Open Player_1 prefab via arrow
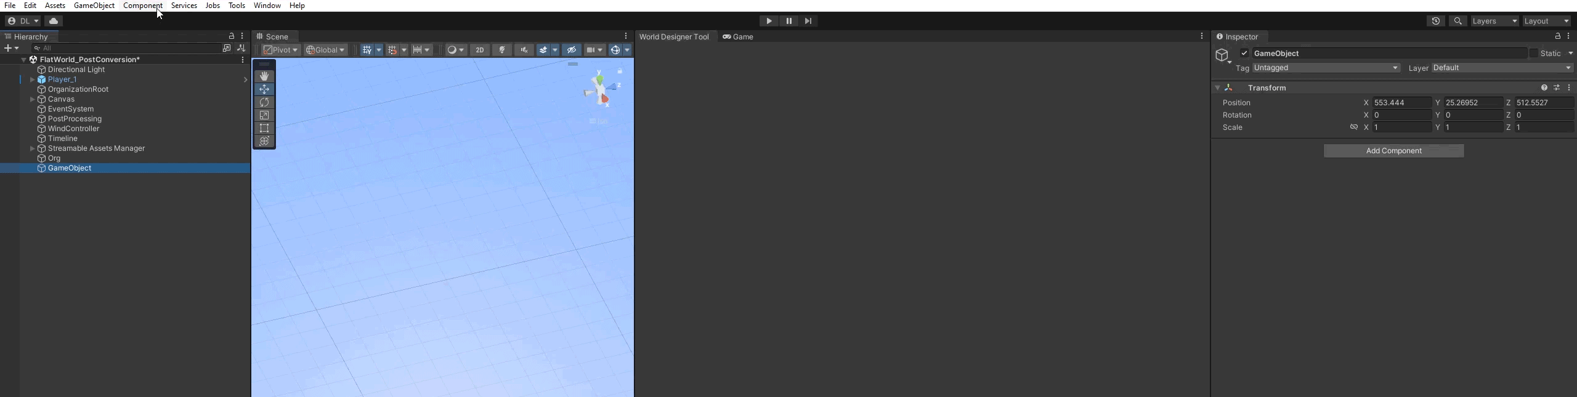 (x=245, y=79)
